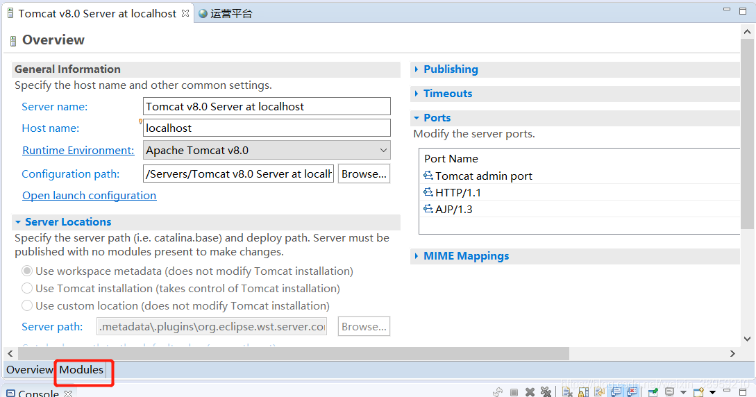Image resolution: width=756 pixels, height=397 pixels.
Task: Click the Server path text field
Action: click(x=212, y=326)
